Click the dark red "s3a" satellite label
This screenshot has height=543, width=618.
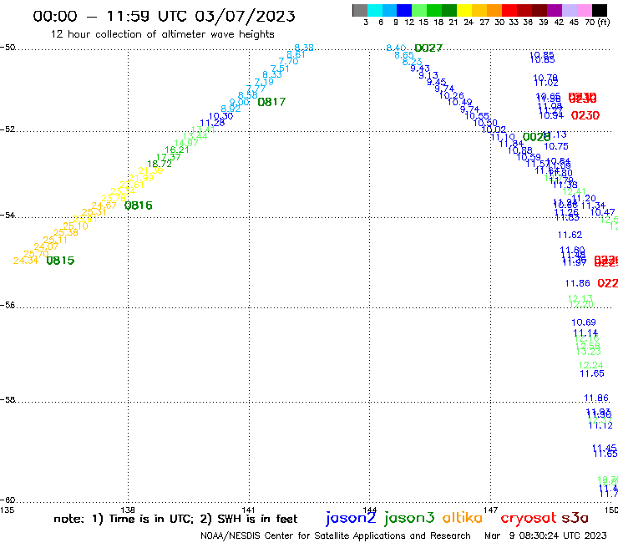click(575, 518)
